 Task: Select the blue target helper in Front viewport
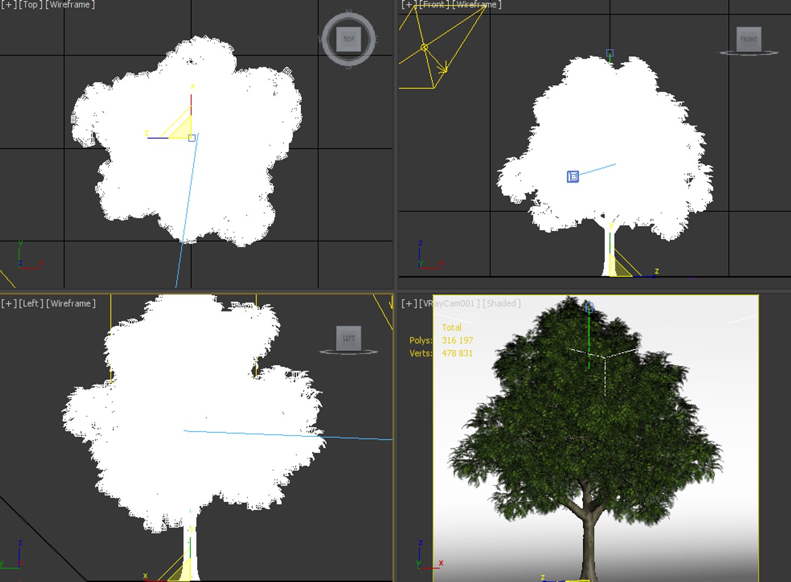click(x=573, y=176)
